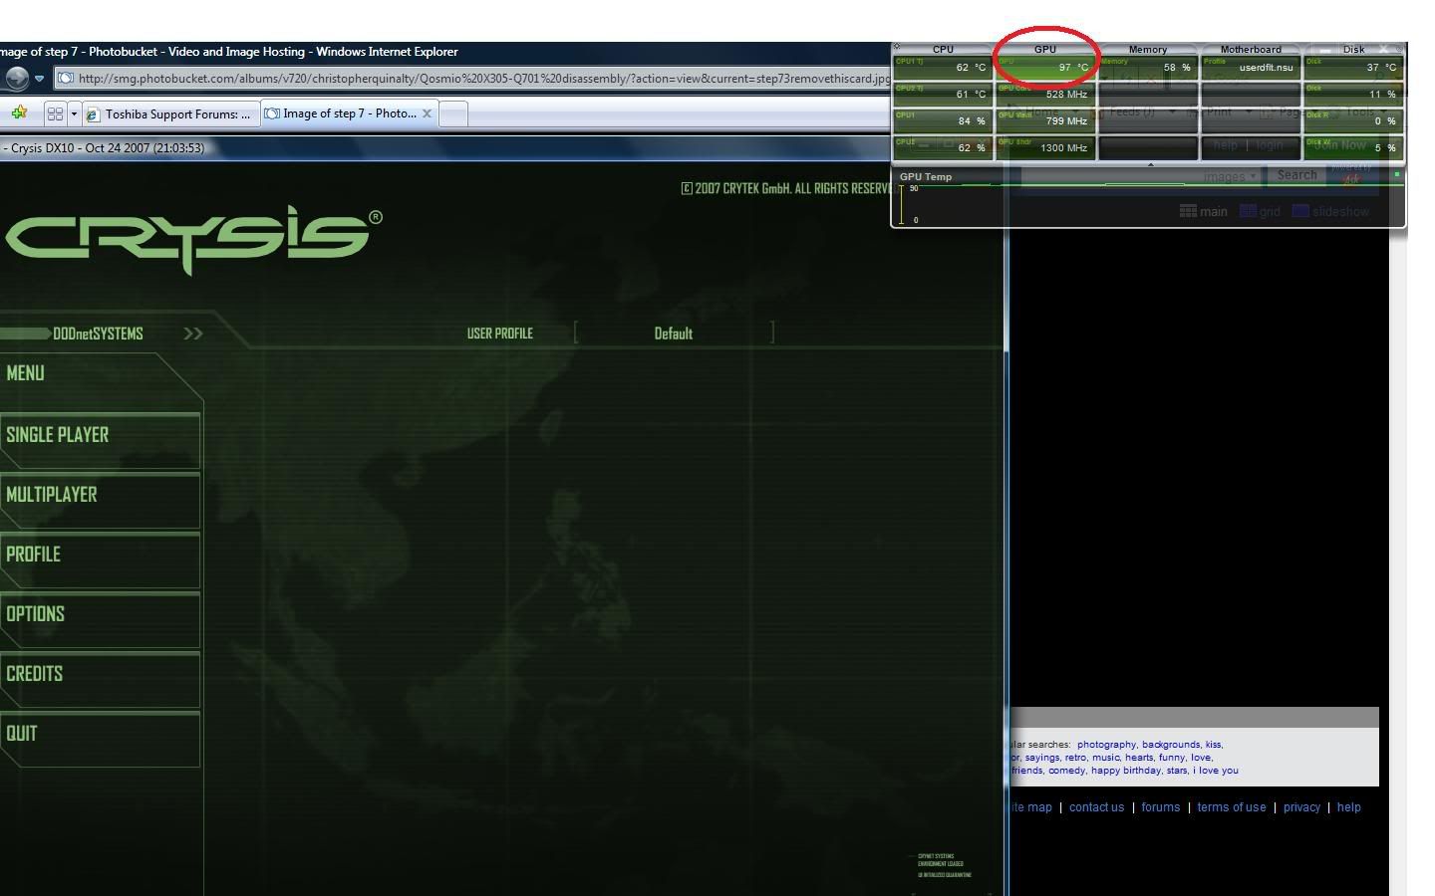Select the GPU column header in monitor gadget

tap(1045, 49)
